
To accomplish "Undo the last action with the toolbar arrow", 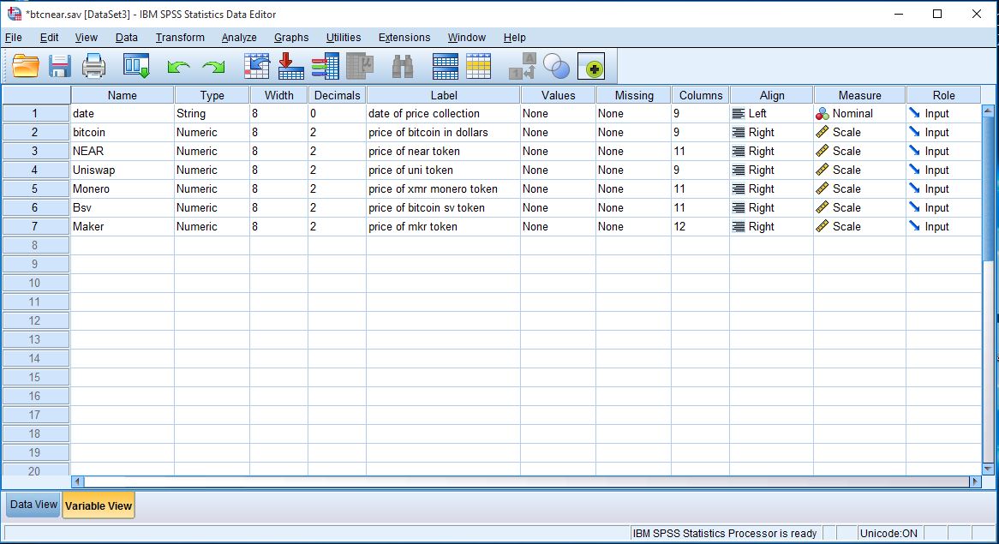I will click(178, 67).
